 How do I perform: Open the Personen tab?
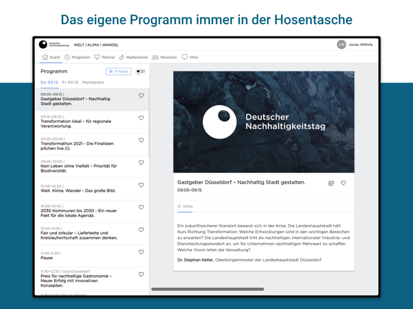click(165, 57)
